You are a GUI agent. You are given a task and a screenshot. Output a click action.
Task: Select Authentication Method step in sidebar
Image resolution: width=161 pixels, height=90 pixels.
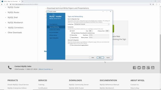click(55, 30)
